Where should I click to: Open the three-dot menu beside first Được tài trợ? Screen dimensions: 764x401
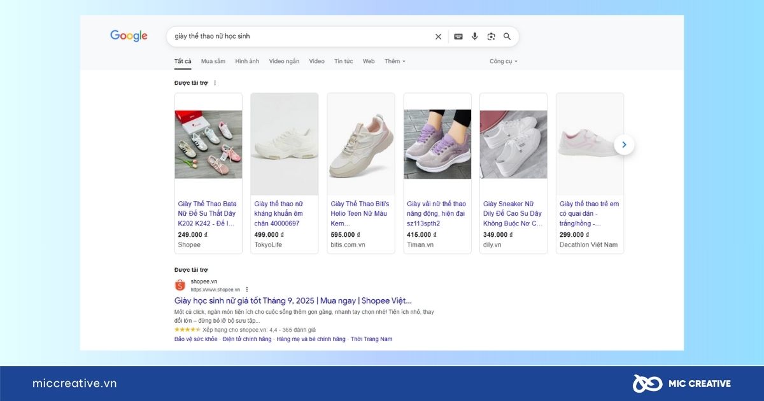coord(215,83)
